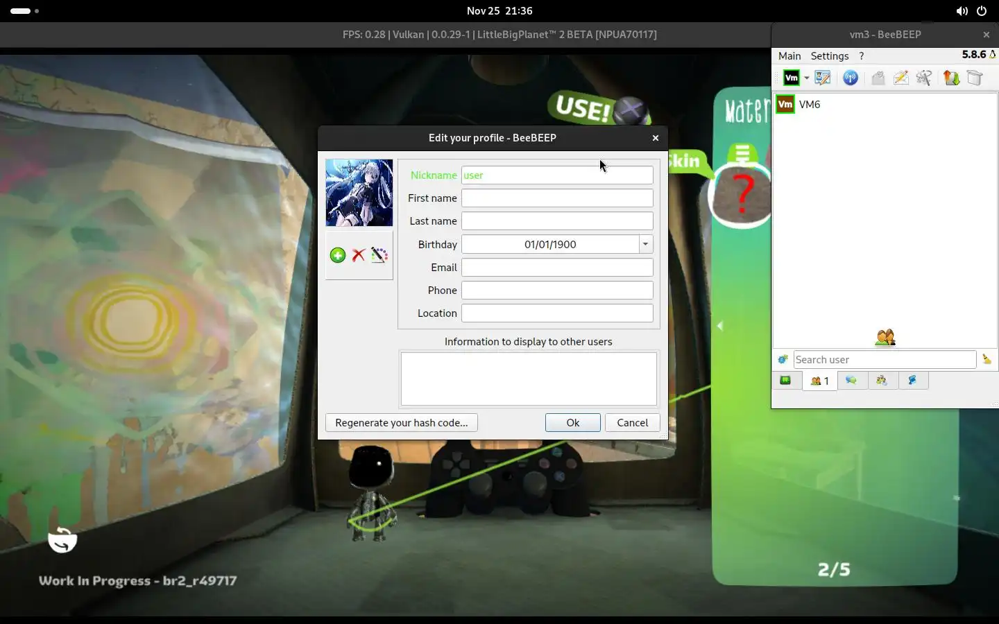The height and width of the screenshot is (624, 999).
Task: Click Cancel in Edit your profile
Action: tap(633, 423)
